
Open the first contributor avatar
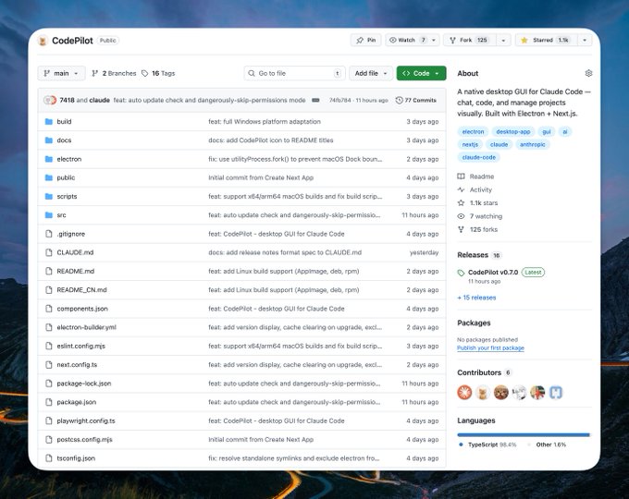click(464, 393)
